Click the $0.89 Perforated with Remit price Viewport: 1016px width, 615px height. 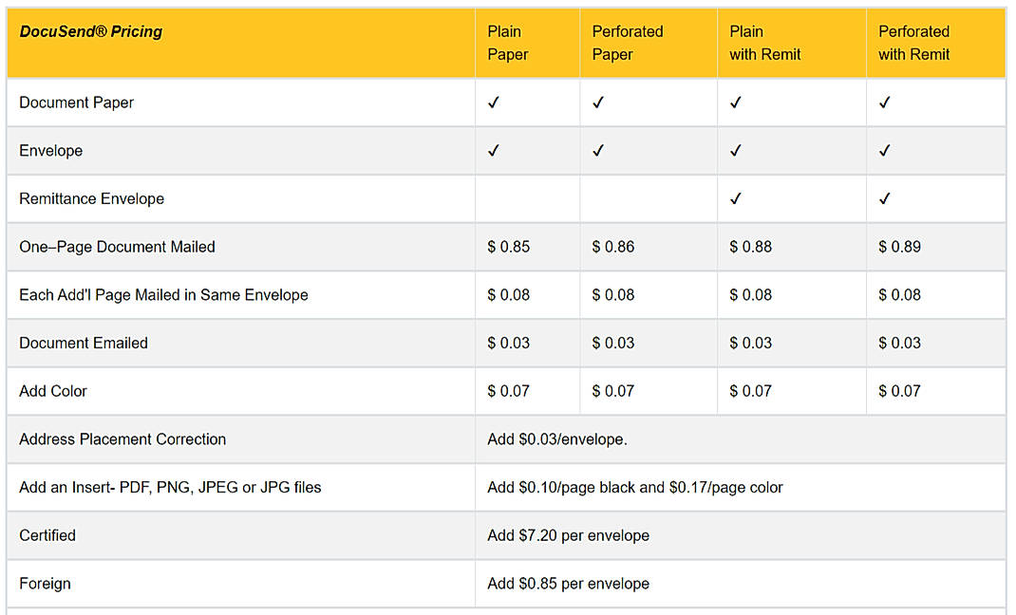898,246
